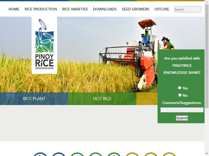Click the page vertical scrollbar thumb
This screenshot has height=156, width=209.
click(207, 56)
